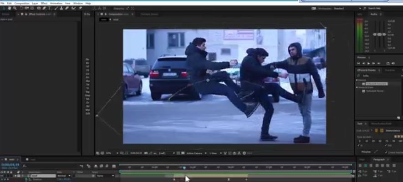This screenshot has height=182, width=403.
Task: Open layer blending mode Normal dropdown
Action: coord(64,176)
